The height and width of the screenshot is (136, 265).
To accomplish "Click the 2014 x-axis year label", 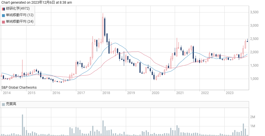I will (7, 93).
